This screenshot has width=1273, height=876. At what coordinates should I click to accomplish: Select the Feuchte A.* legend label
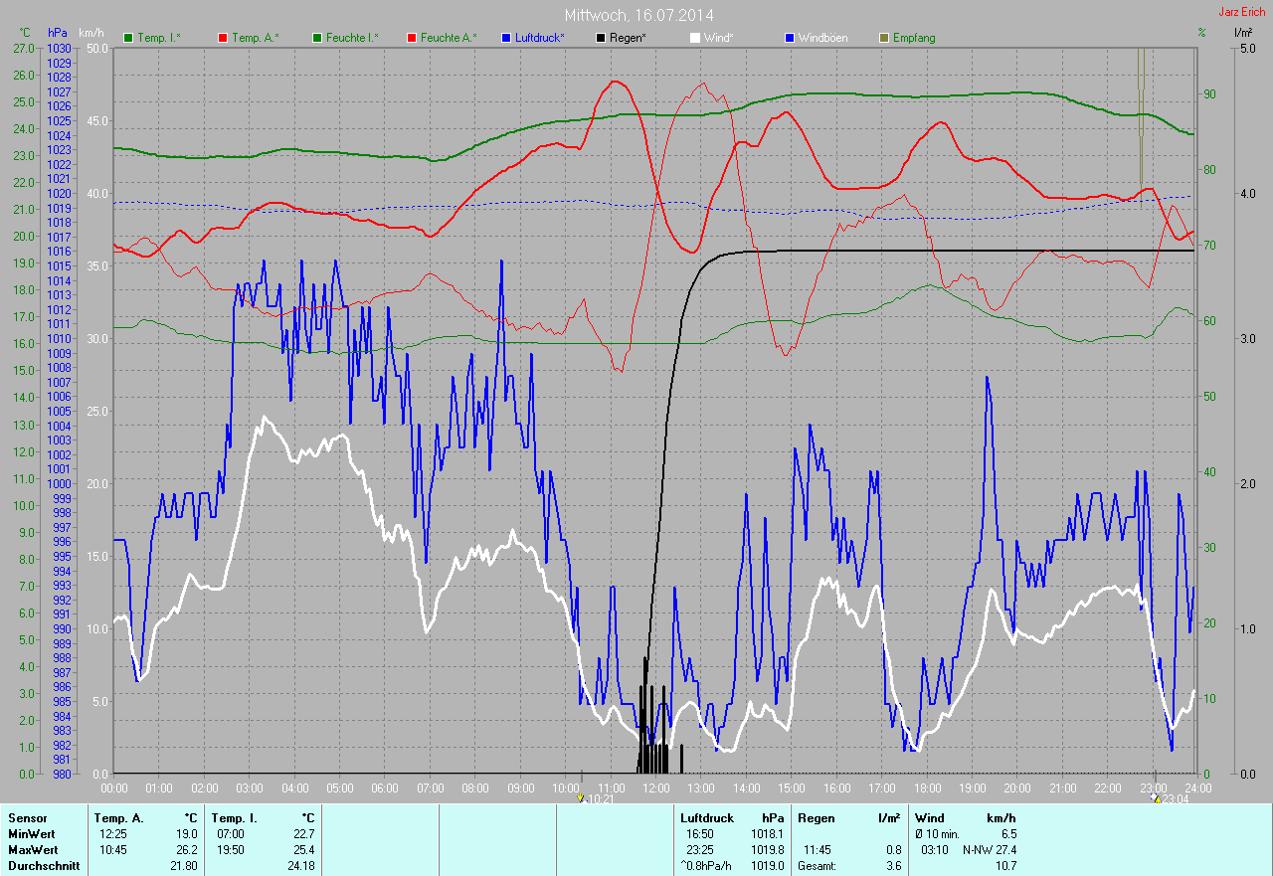(449, 38)
